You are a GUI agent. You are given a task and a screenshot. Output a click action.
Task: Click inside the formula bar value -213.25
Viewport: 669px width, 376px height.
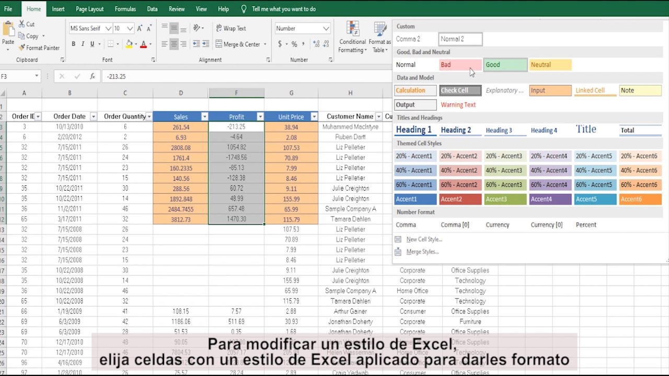click(116, 76)
